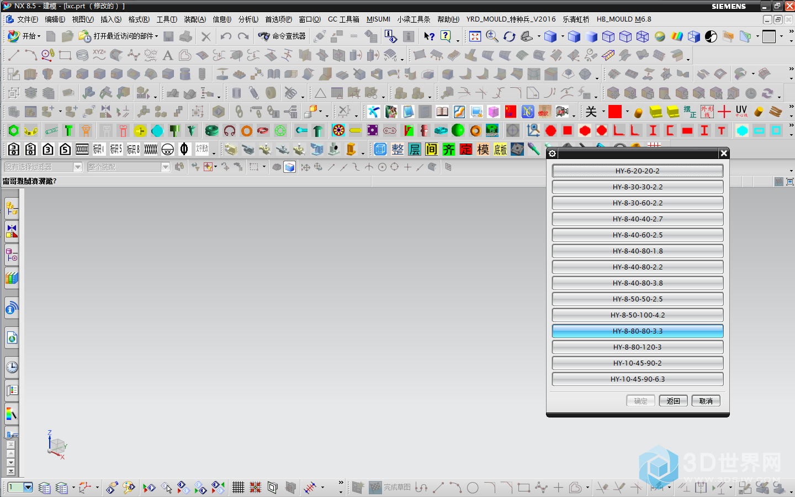
Task: Click the dialog settings gear icon
Action: 553,154
